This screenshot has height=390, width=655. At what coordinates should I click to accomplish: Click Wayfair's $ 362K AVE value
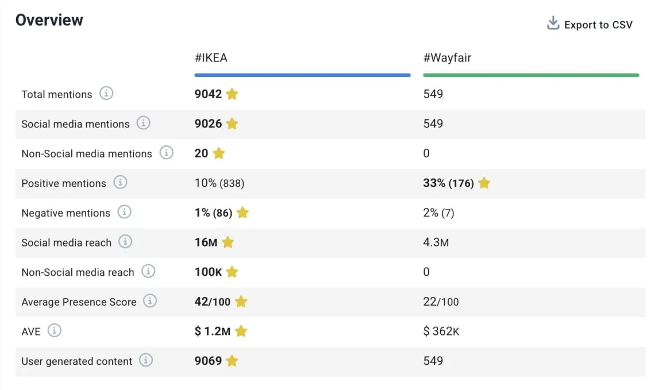click(441, 331)
